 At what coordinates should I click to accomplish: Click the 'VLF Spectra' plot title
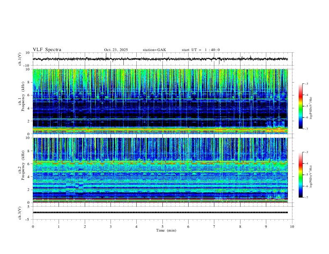(47, 50)
